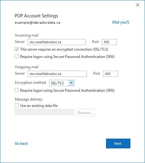Click the '(Not you?)' link
The image size is (145, 163).
tap(121, 22)
